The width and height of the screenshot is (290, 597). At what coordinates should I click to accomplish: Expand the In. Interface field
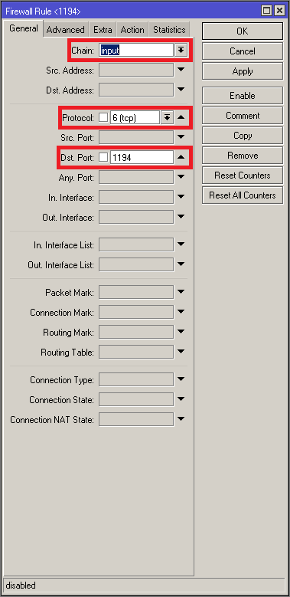coord(181,197)
